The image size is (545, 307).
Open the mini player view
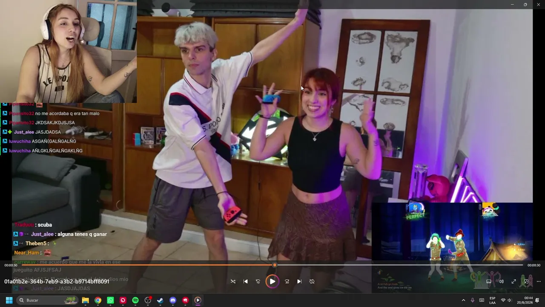pyautogui.click(x=526, y=281)
